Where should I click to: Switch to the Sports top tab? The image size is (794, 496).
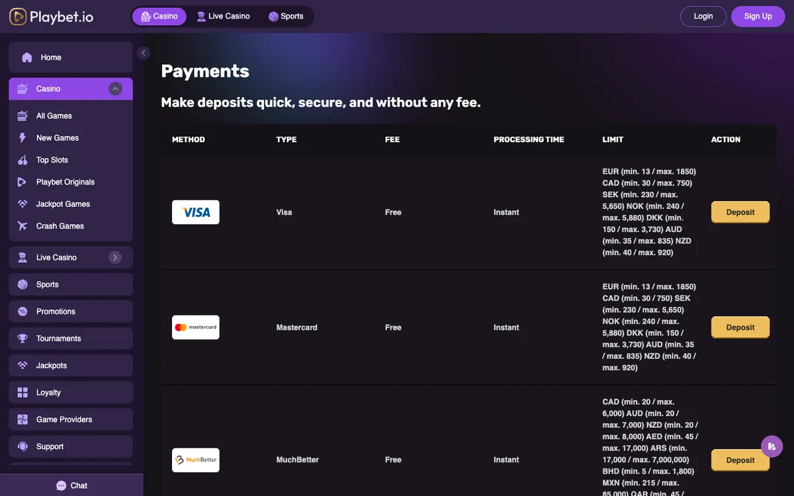286,17
